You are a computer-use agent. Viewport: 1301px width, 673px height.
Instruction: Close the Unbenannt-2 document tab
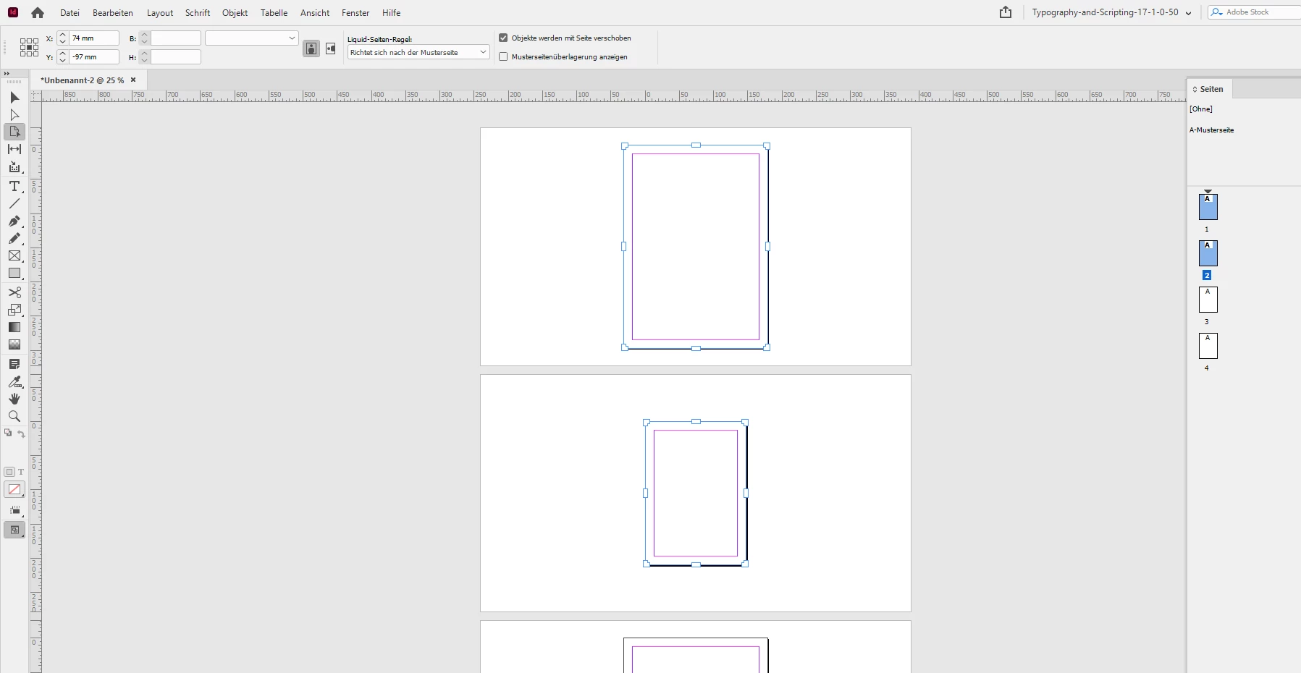133,80
